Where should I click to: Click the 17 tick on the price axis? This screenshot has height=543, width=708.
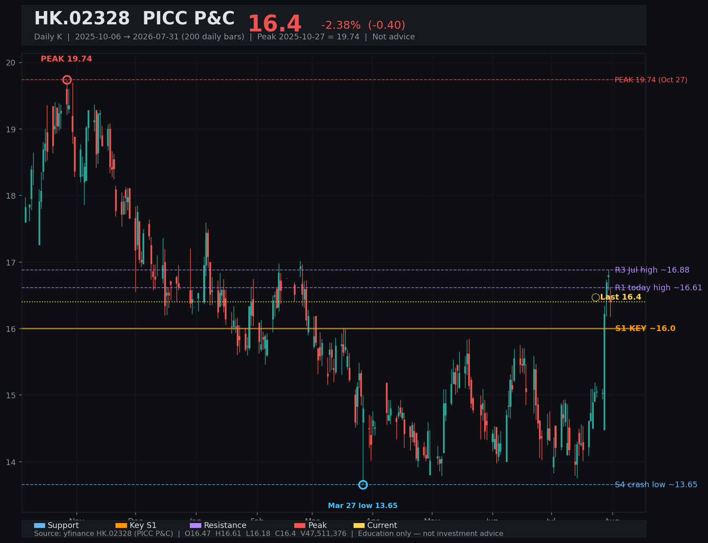(11, 262)
